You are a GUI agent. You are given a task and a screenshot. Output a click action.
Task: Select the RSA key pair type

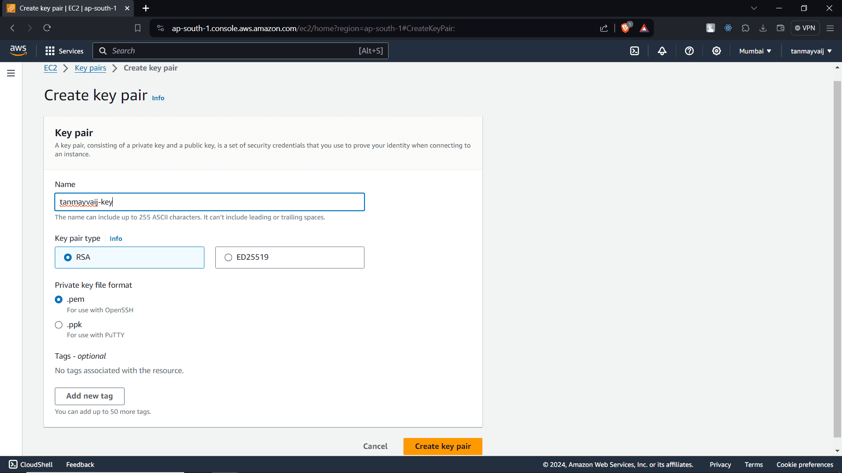[68, 257]
